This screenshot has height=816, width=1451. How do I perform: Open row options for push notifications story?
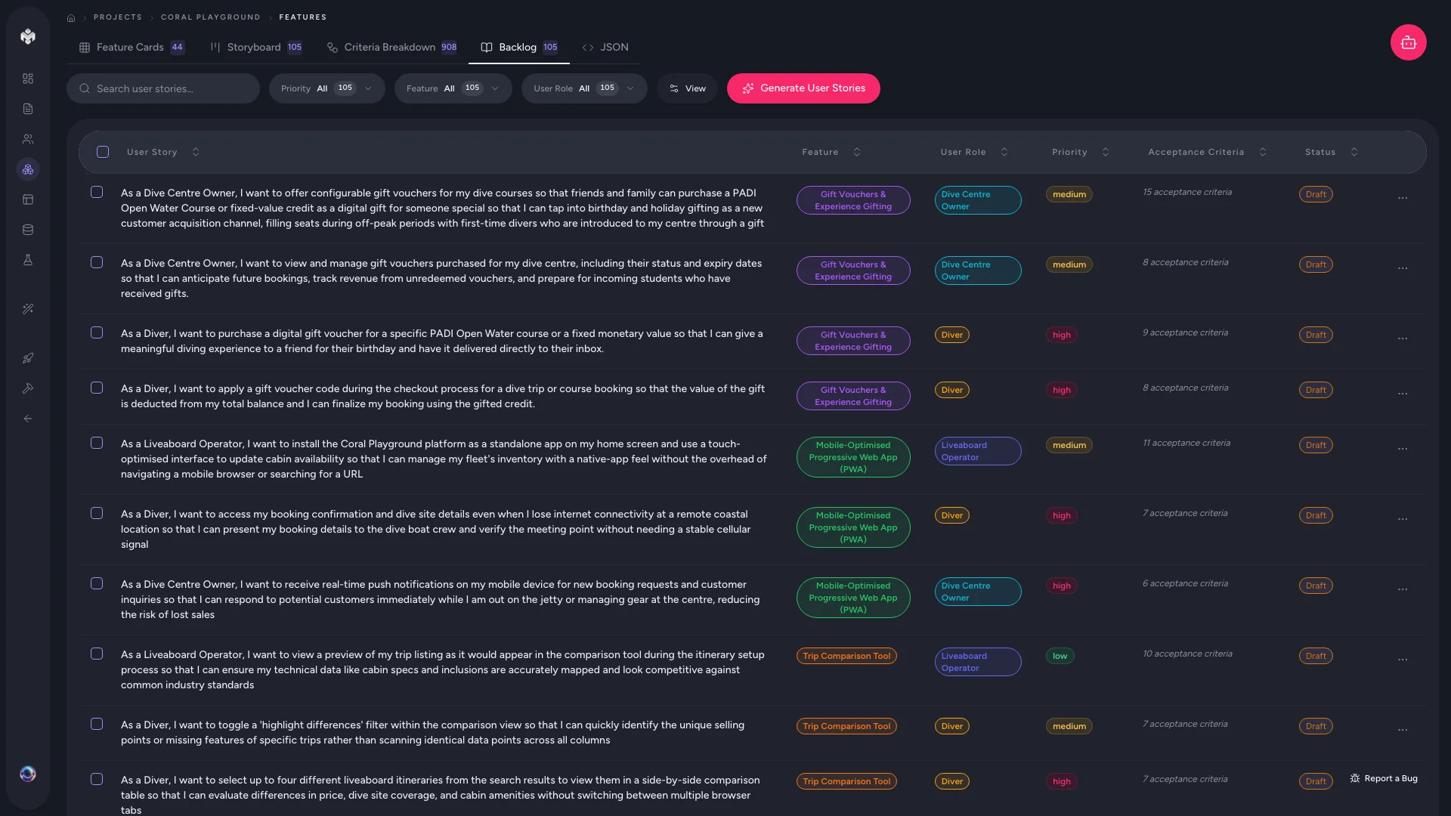point(1403,589)
